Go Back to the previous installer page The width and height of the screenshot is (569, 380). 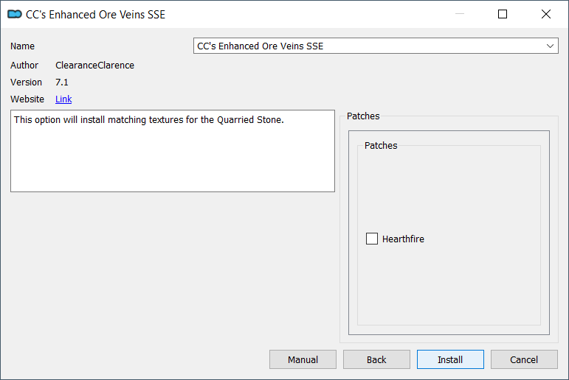click(376, 359)
